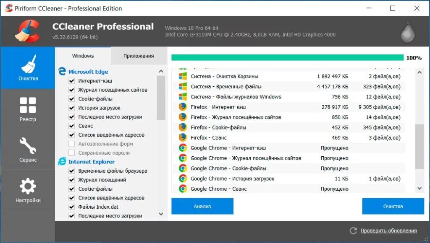Click Firefox icon for Cookie-файлы row
This screenshot has height=243, width=430.
click(x=183, y=127)
